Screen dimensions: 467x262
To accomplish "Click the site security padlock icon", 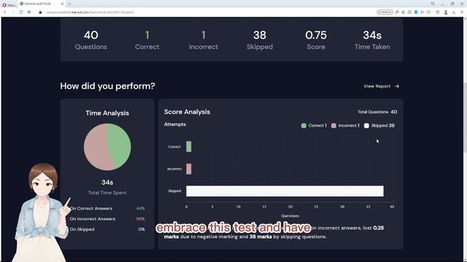I will 40,12.
